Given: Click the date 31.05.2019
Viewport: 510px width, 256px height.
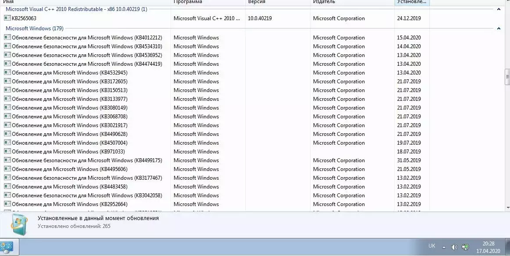Looking at the screenshot, I should point(409,160).
